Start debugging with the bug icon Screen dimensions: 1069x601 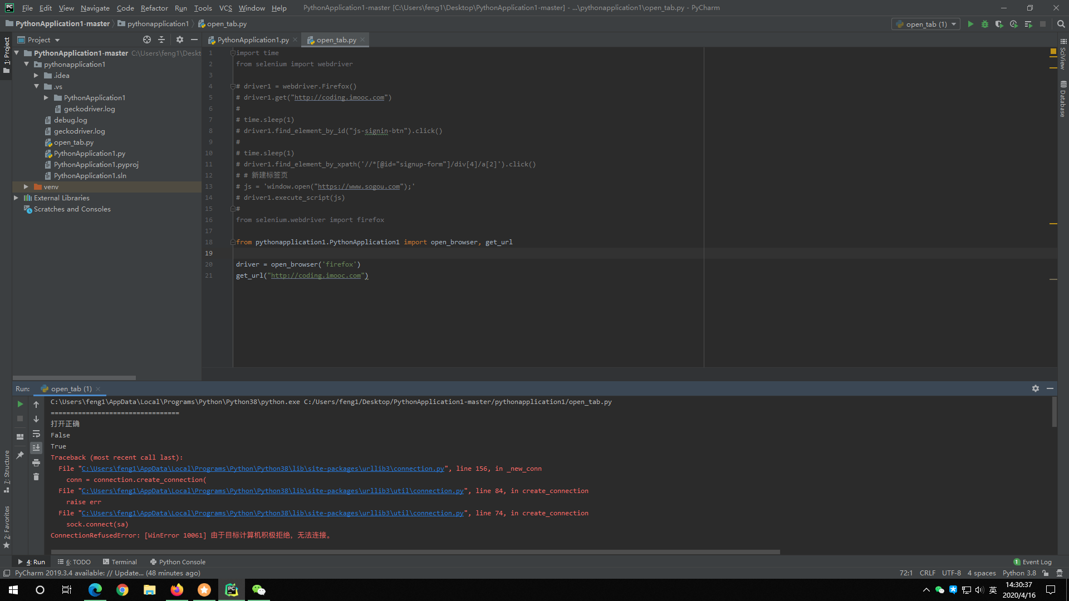pyautogui.click(x=985, y=24)
